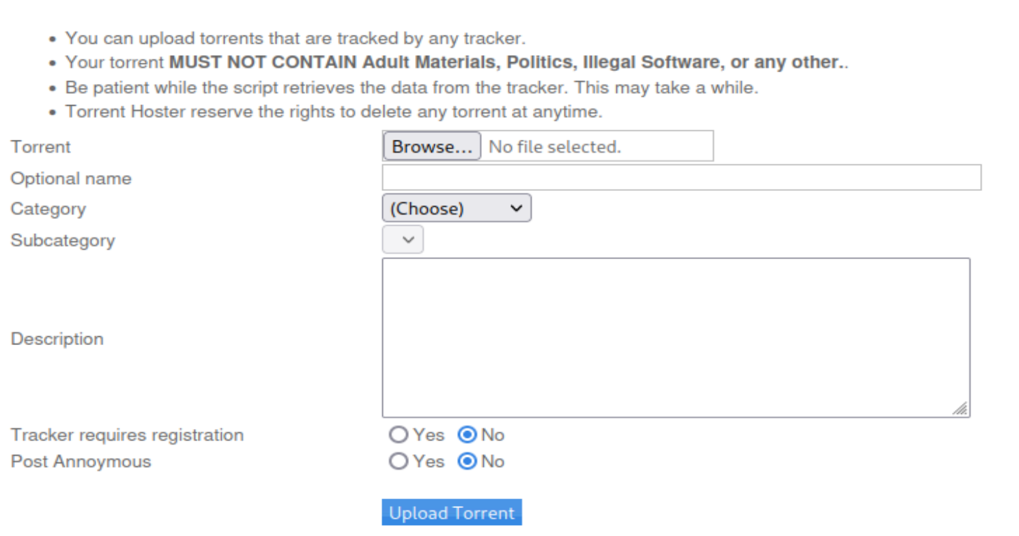The image size is (1019, 536).
Task: Click the Category label text
Action: (48, 209)
